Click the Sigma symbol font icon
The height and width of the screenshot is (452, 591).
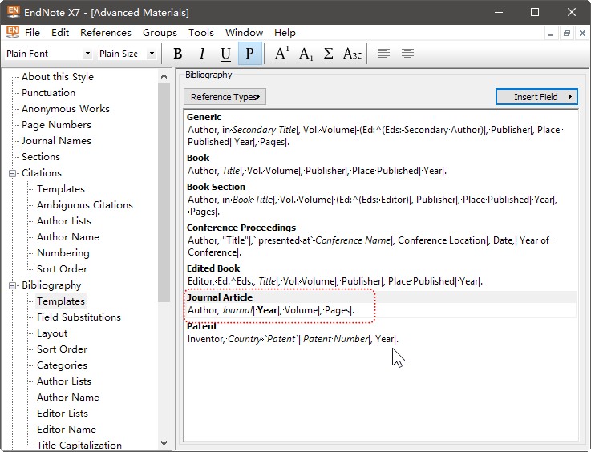point(328,54)
